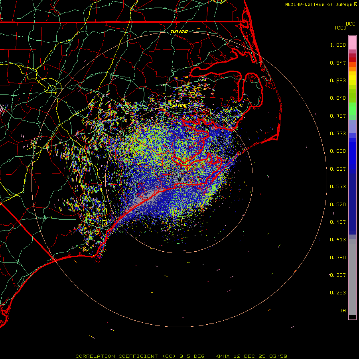Click the dark red segment of the color bar
The height and width of the screenshot is (359, 359).
[352, 59]
